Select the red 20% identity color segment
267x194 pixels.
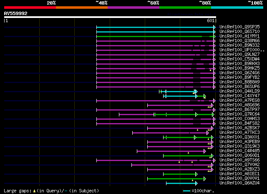[30, 8]
